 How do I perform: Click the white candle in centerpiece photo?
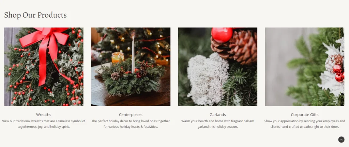pos(133,55)
